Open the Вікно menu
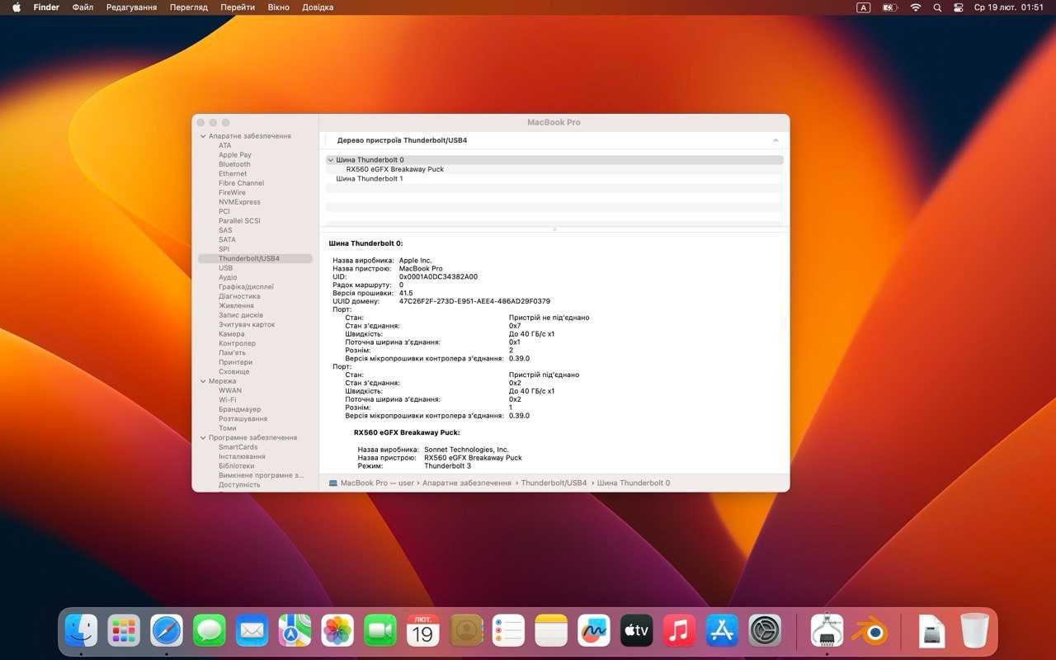Viewport: 1056px width, 660px height. (279, 7)
